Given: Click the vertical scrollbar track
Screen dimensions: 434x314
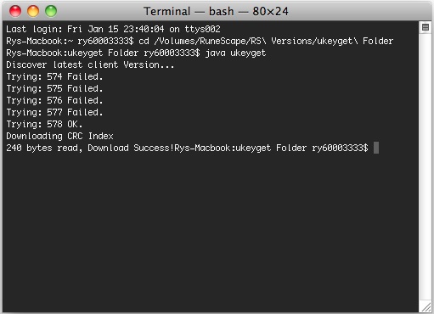Looking at the screenshot, I should click(426, 167).
